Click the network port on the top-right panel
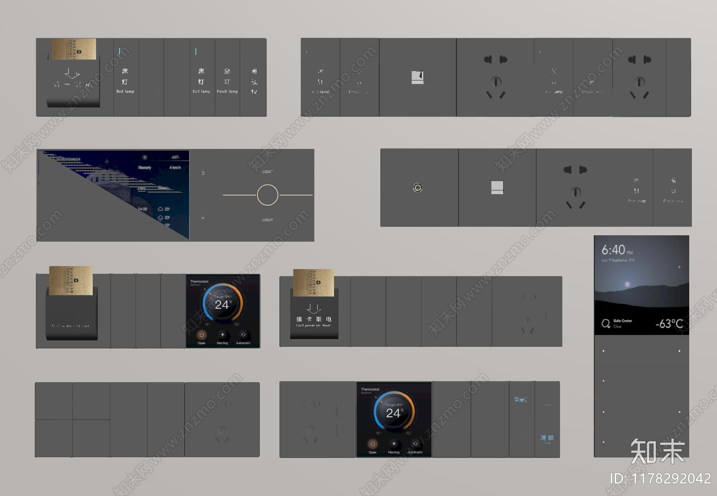Viewport: 717px width, 496px height. click(x=418, y=77)
